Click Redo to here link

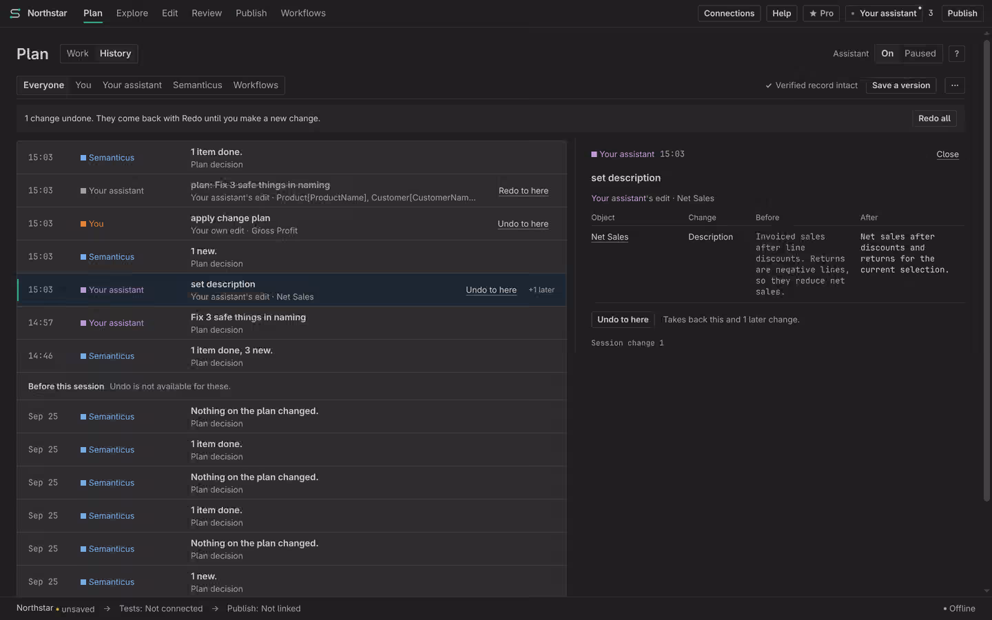[524, 191]
